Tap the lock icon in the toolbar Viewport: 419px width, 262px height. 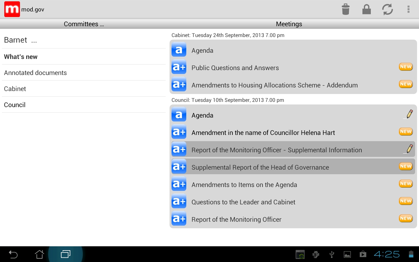pos(367,9)
